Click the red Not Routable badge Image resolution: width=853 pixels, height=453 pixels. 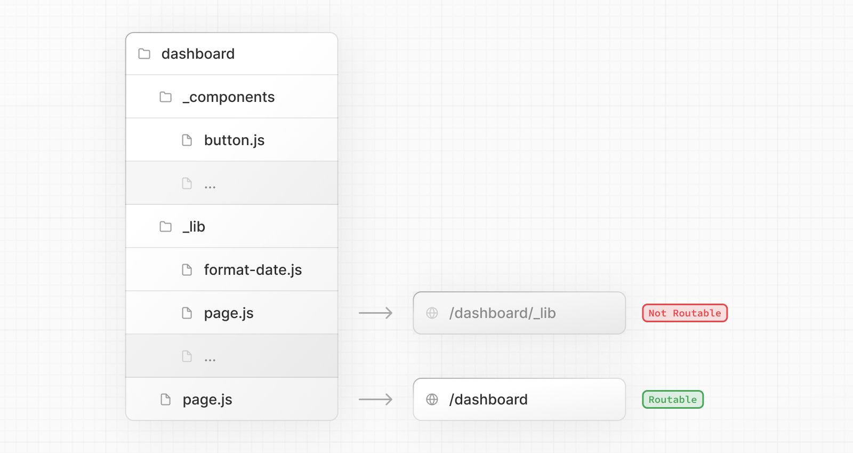(x=685, y=313)
